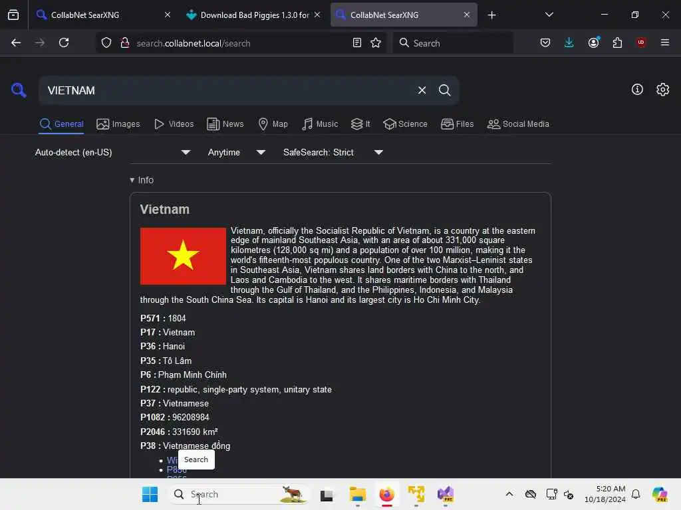Click the Windows taskbar search box
681x510 pixels.
239,494
